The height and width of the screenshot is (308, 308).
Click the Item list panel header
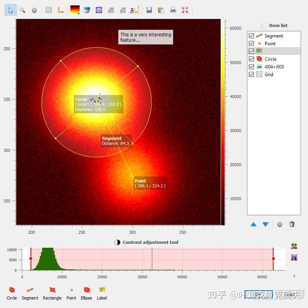click(274, 26)
